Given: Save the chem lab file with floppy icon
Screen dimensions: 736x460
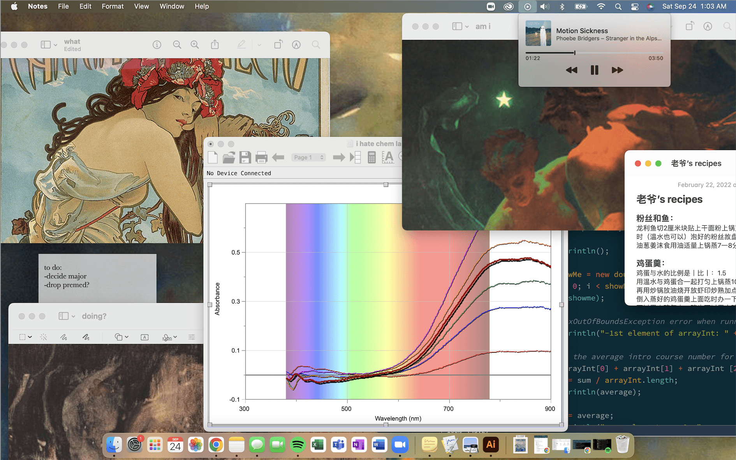Looking at the screenshot, I should [245, 157].
